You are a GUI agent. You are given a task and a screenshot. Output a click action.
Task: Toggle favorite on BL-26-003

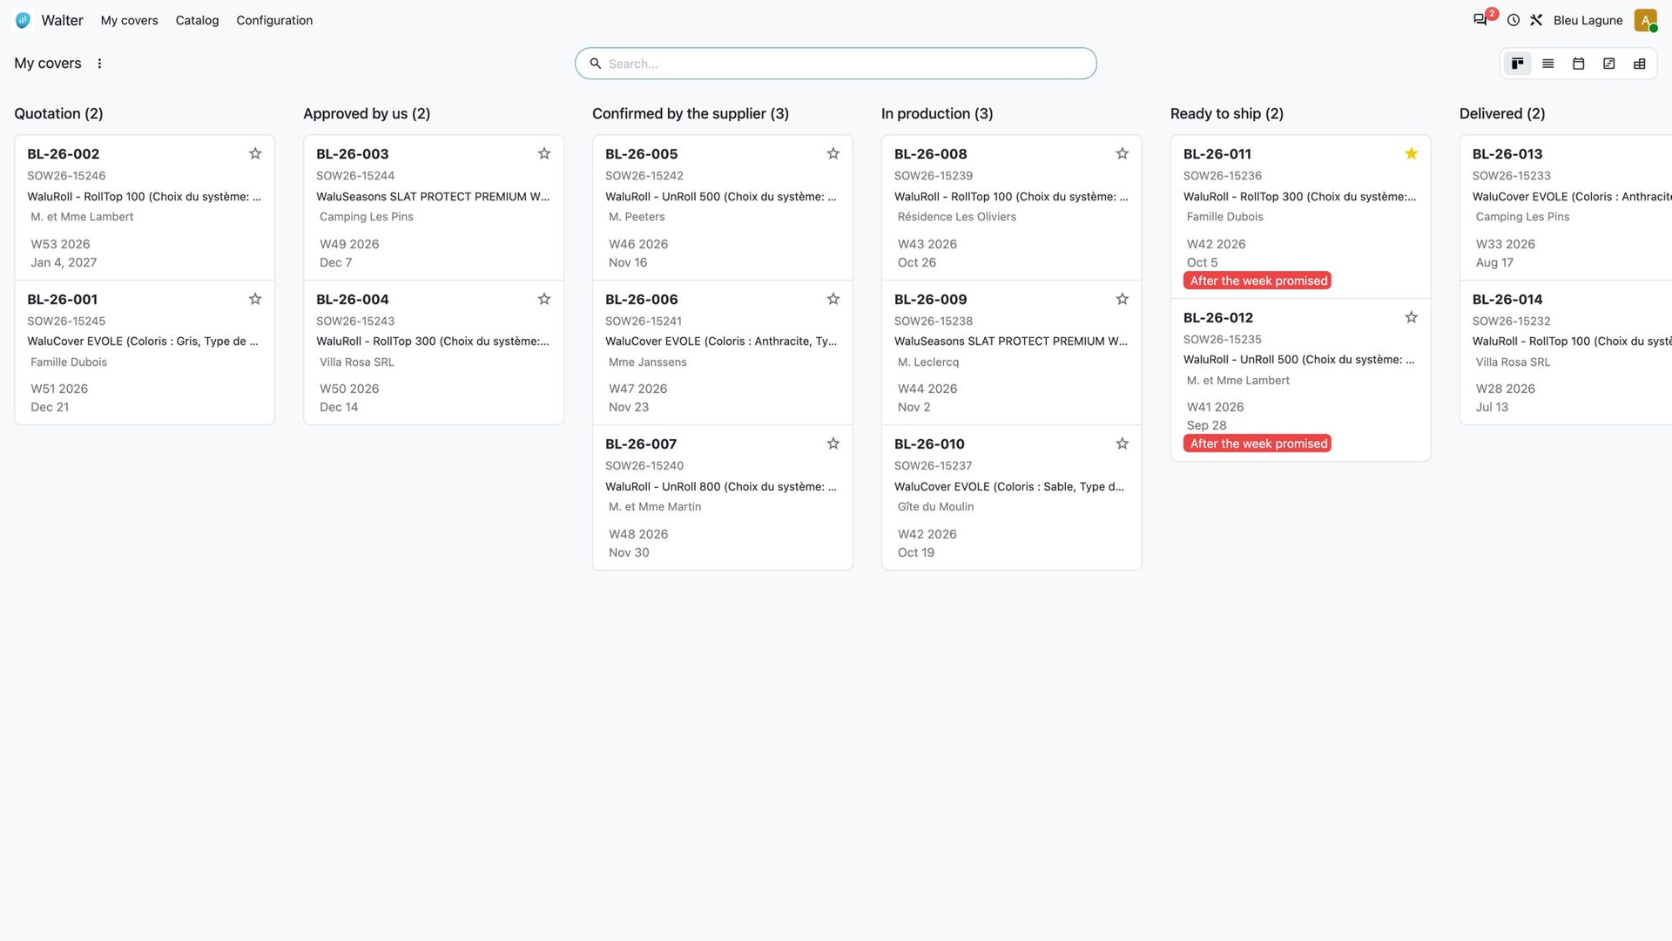(544, 153)
